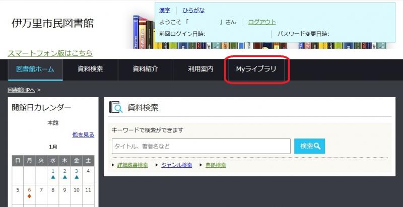The image size is (403, 207).
Task: Click the 他を見る calendar link
Action: point(83,134)
